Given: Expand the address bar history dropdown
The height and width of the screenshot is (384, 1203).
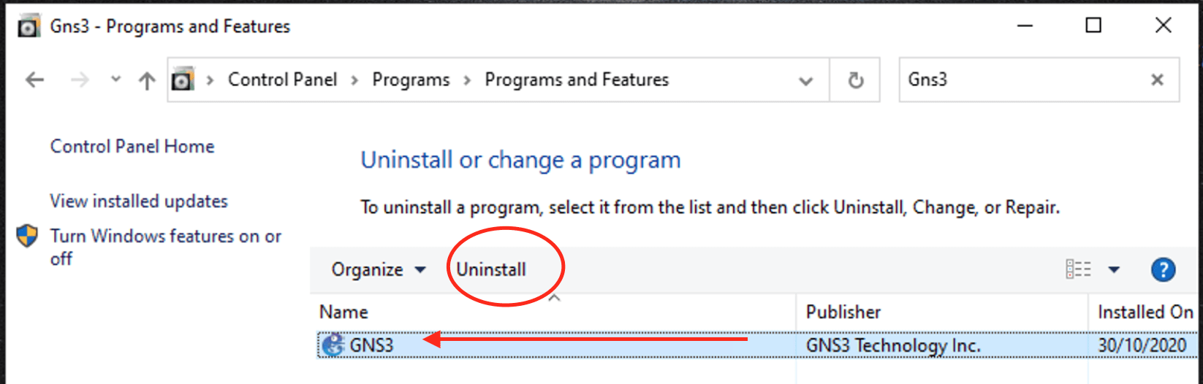Looking at the screenshot, I should tap(805, 80).
